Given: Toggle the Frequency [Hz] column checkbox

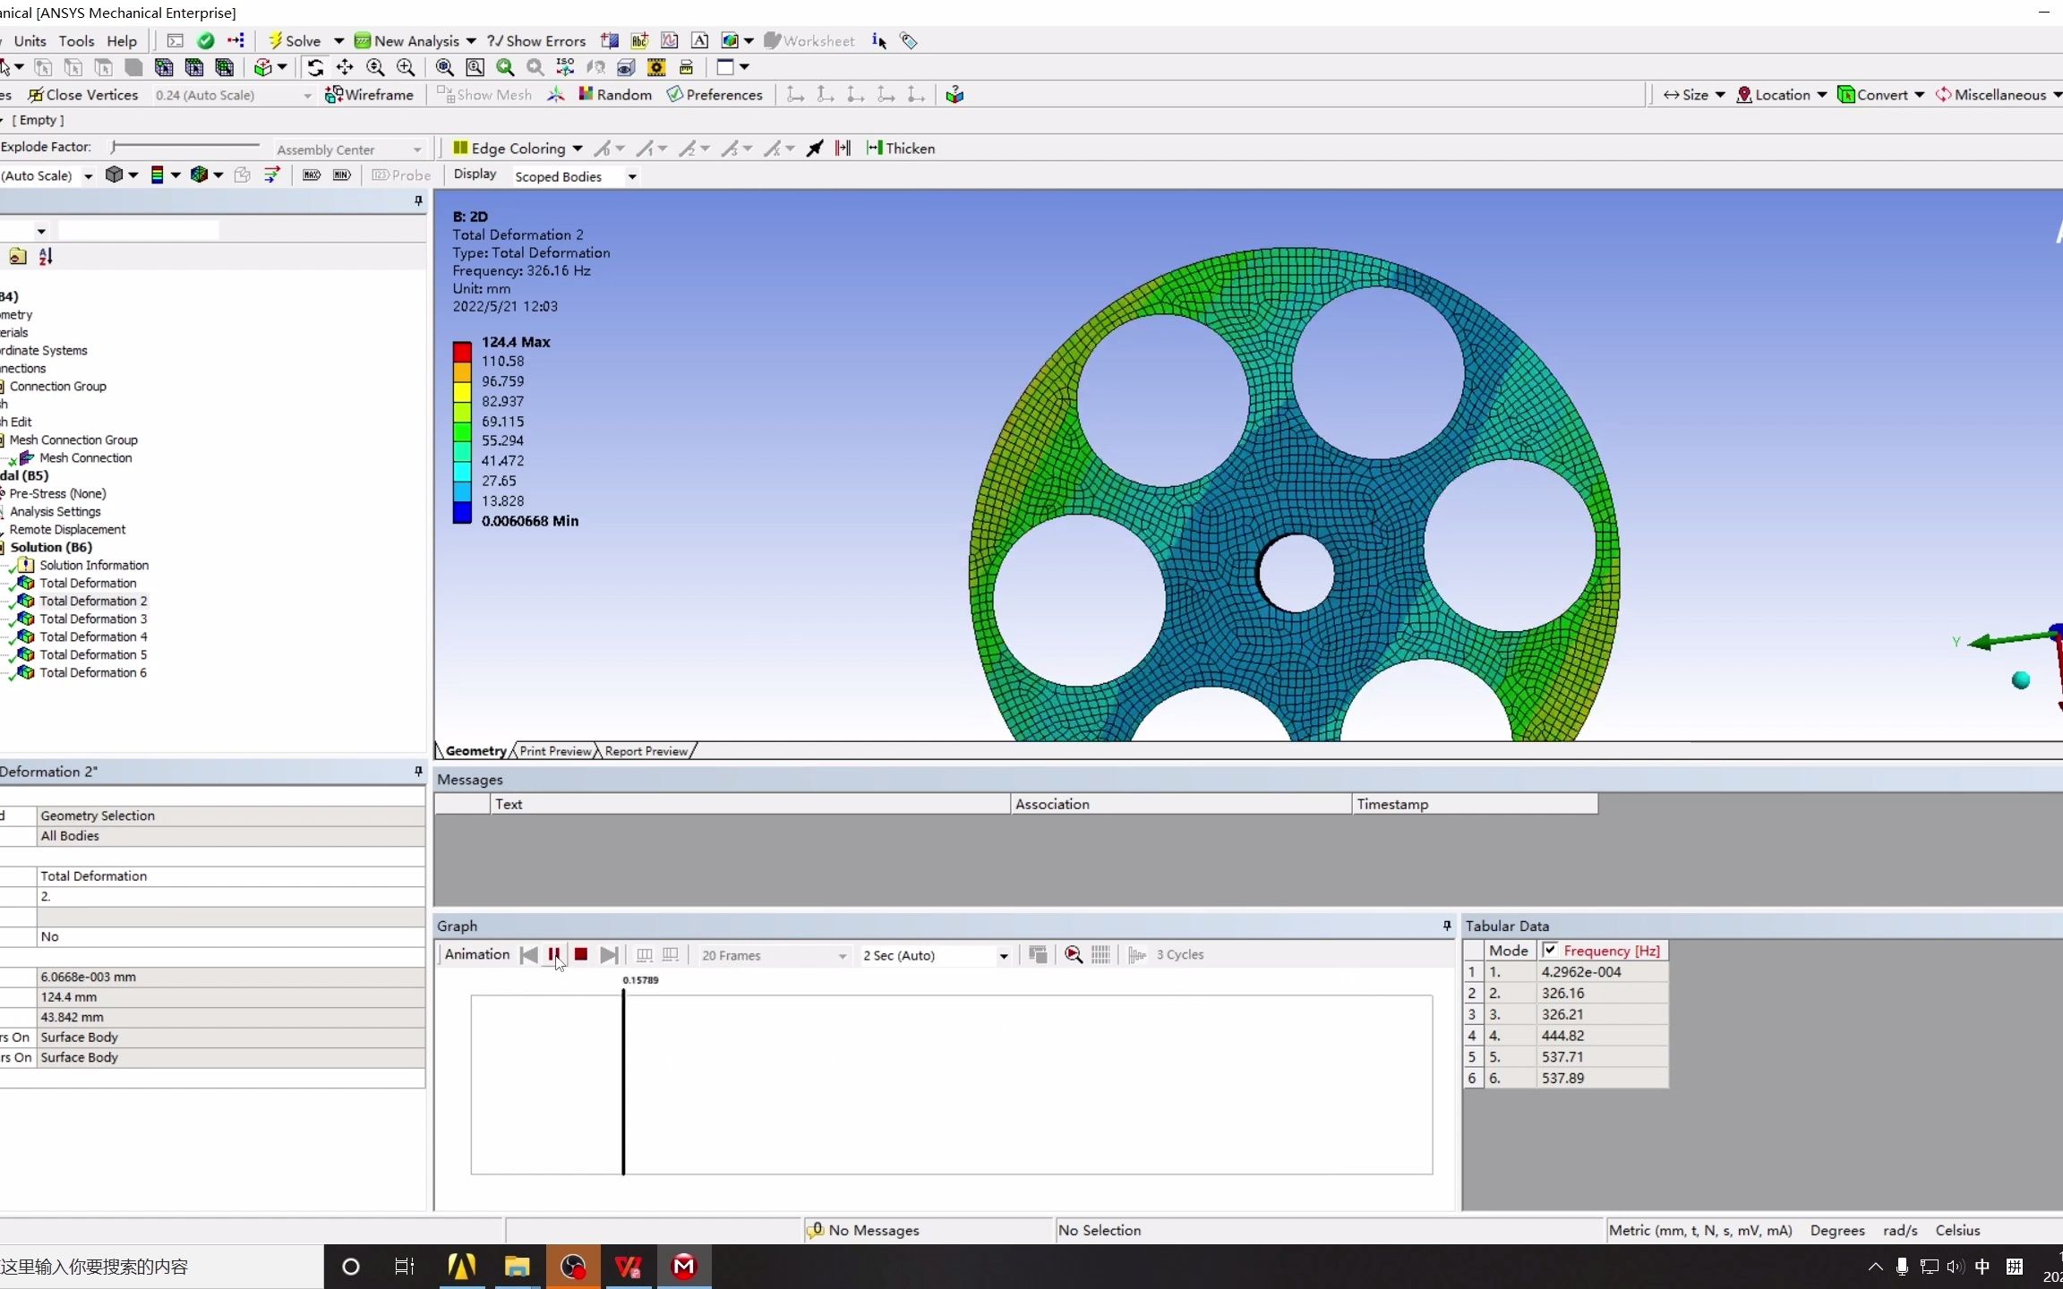Looking at the screenshot, I should click(1550, 951).
